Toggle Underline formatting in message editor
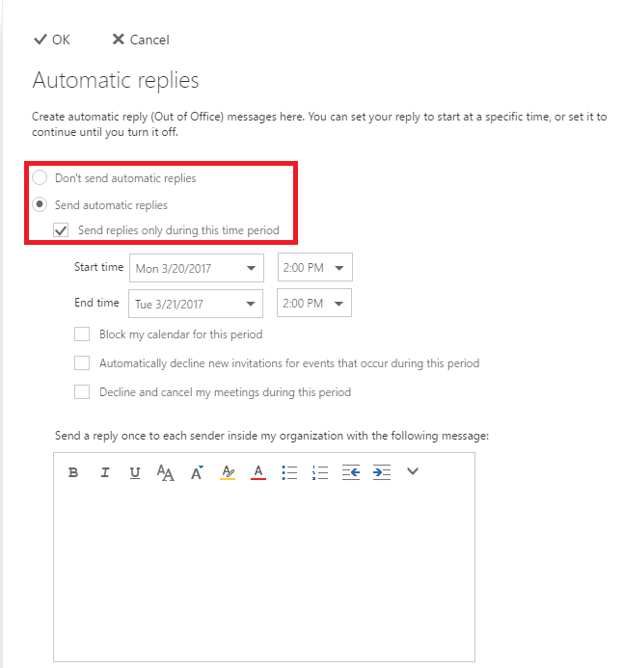The height and width of the screenshot is (668, 622). [x=135, y=473]
